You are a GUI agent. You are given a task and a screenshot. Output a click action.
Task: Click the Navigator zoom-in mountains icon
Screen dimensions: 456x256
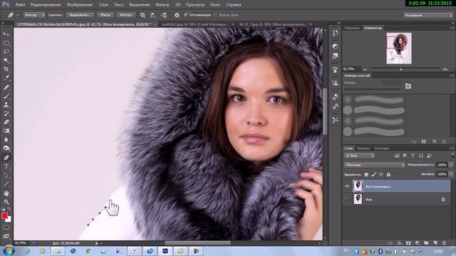coord(445,69)
